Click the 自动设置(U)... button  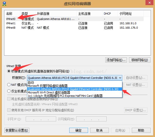click(x=136, y=78)
